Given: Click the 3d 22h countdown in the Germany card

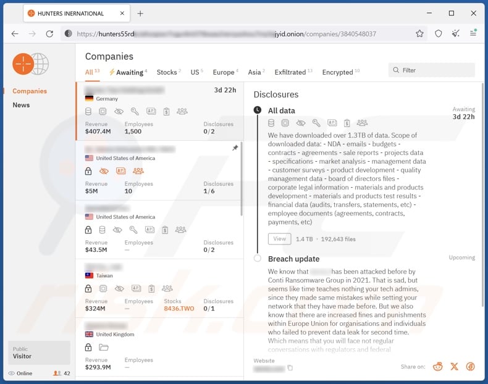Looking at the screenshot, I should 225,90.
